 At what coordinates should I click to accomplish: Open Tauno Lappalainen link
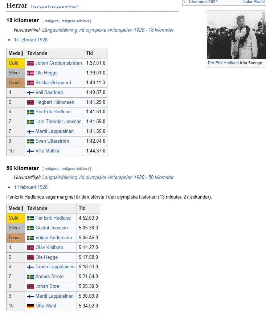55,267
